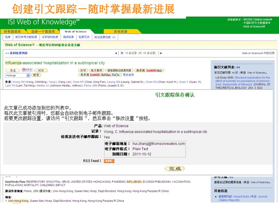The width and height of the screenshot is (279, 209).
Task: Click the 完成 button
Action: (x=175, y=168)
